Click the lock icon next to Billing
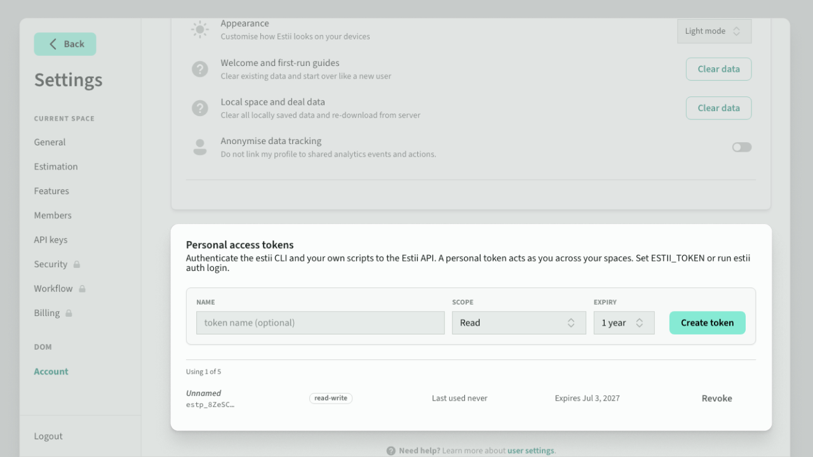Screen dimensions: 813x457 (x=69, y=313)
